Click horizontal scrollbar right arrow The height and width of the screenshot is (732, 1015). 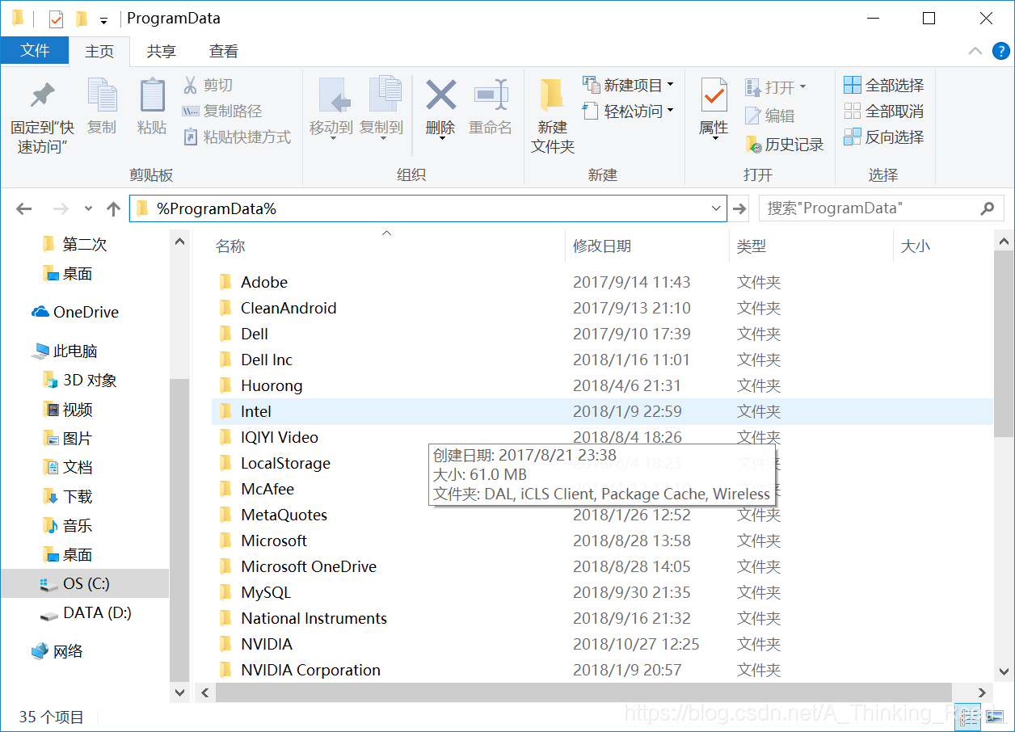983,692
